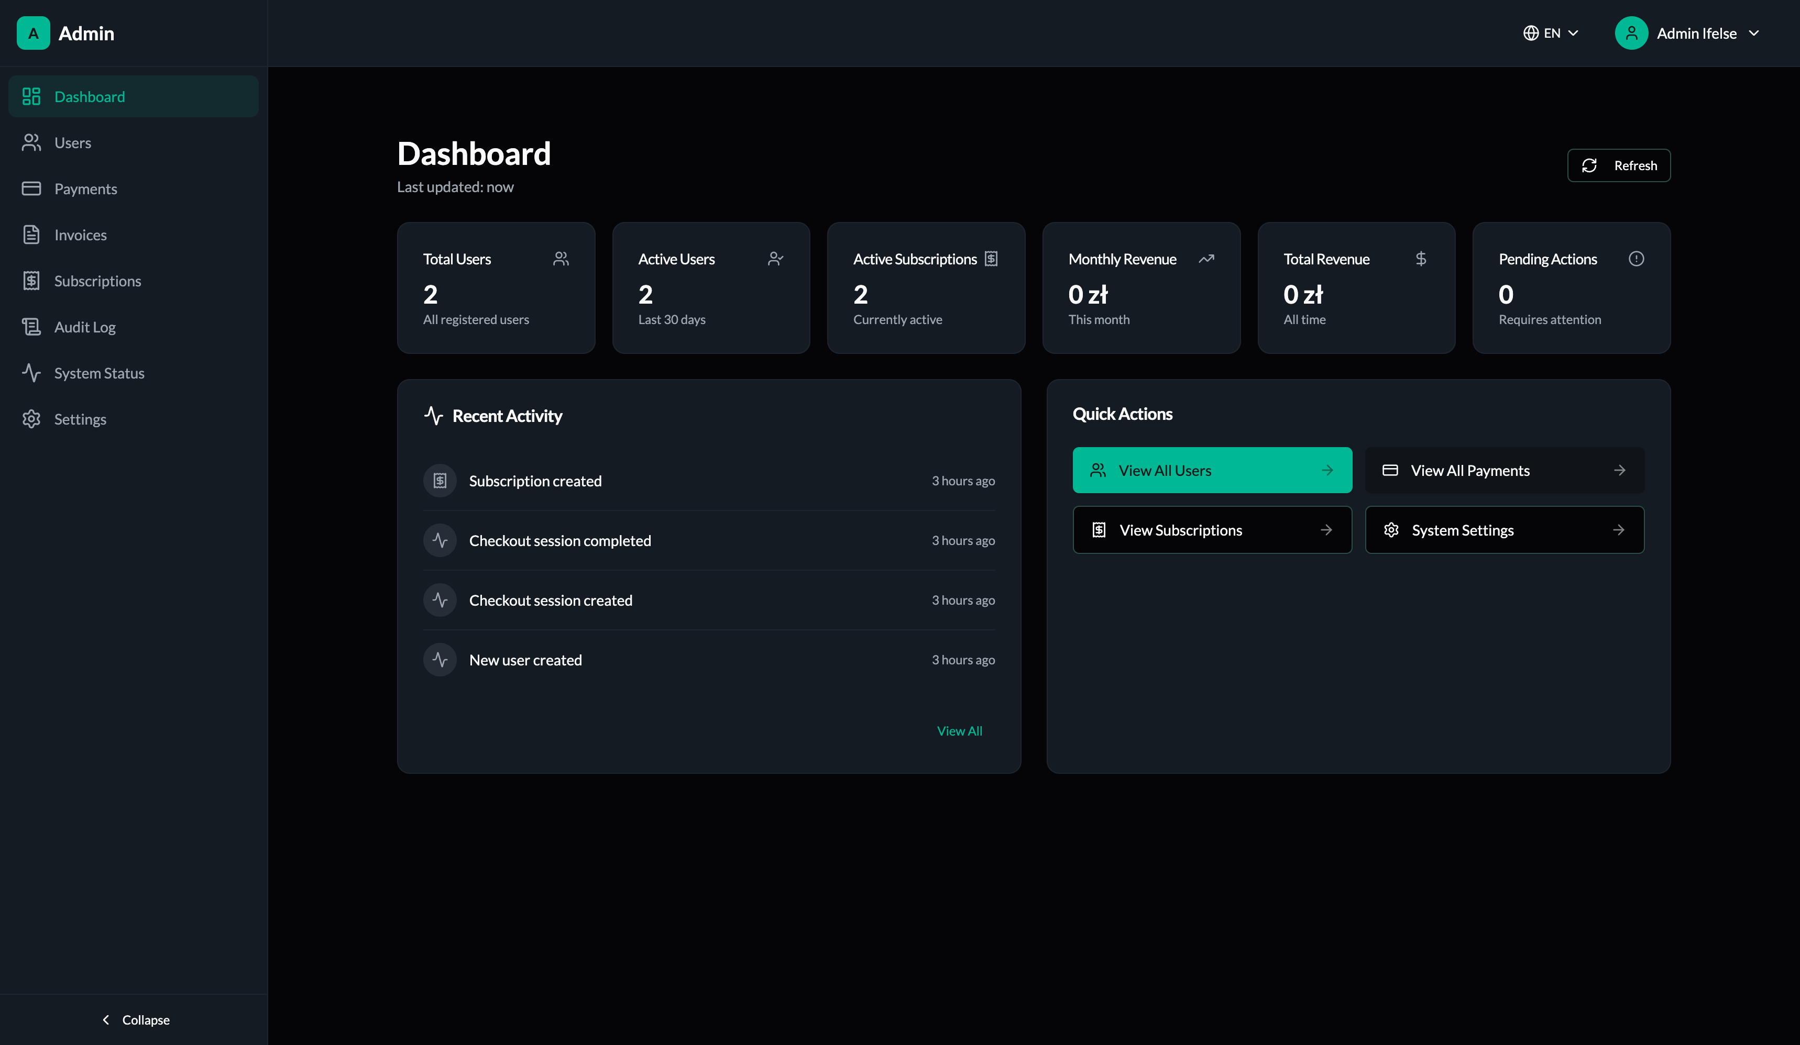Click the refresh arrows icon
Viewport: 1800px width, 1045px height.
(1589, 165)
